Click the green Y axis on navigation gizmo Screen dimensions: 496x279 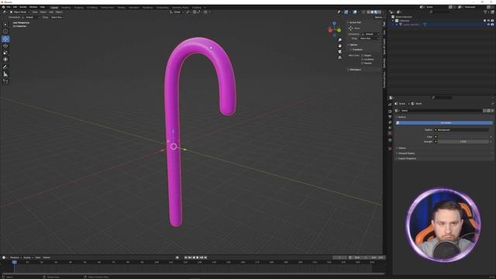pos(339,30)
